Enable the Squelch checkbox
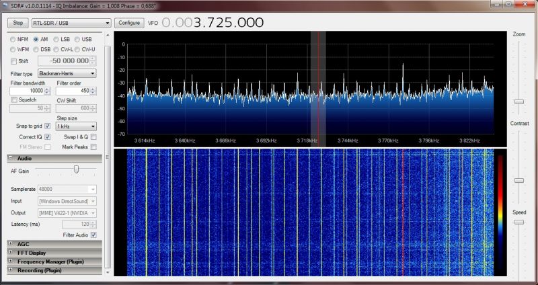 click(x=14, y=99)
